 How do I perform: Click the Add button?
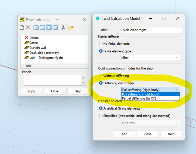click(x=124, y=134)
